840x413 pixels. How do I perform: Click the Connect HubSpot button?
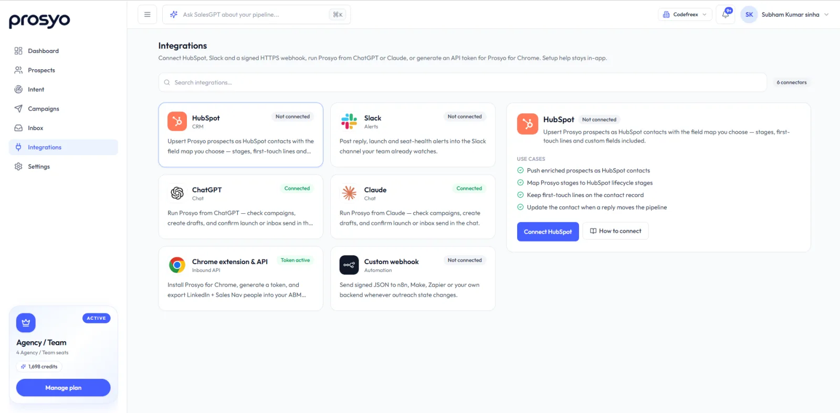point(548,232)
